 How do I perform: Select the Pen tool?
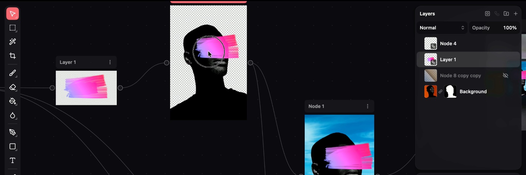pos(13,132)
